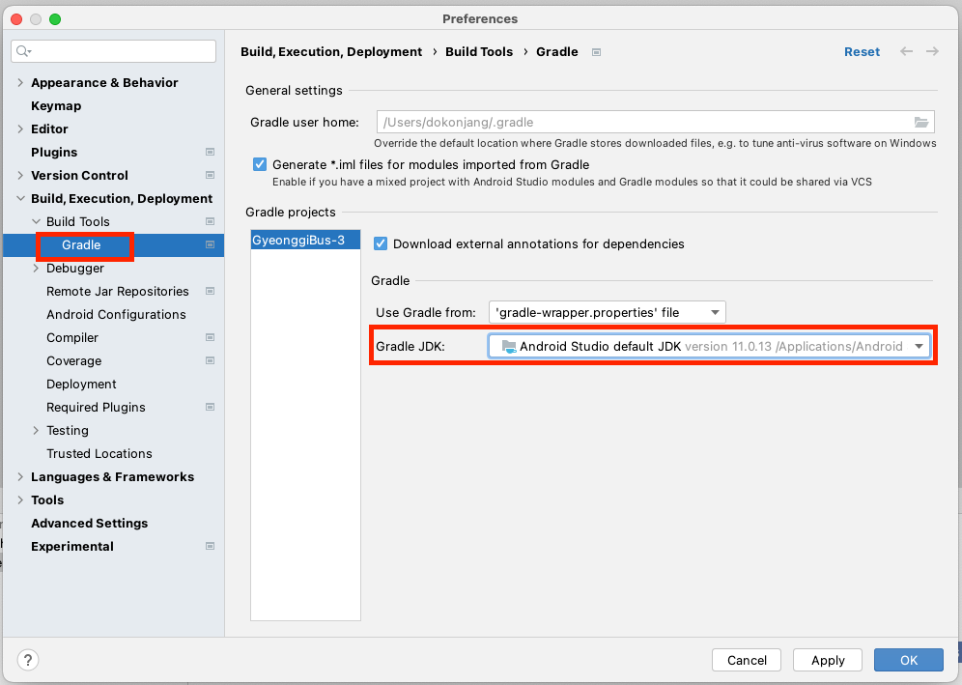The image size is (962, 685).
Task: Expand the Testing node
Action: [36, 430]
